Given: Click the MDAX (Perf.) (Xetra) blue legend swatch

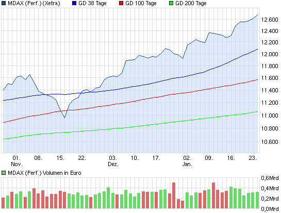Looking at the screenshot, I should 4,3.
